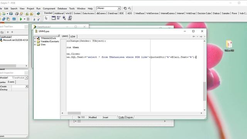The height and width of the screenshot is (139, 247).
Task: Select the fifth Standard palette component icon
Action: [x=70, y=18]
